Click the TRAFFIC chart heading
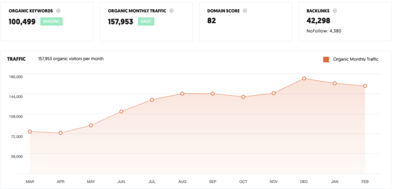This screenshot has width=393, height=189. coord(16,59)
